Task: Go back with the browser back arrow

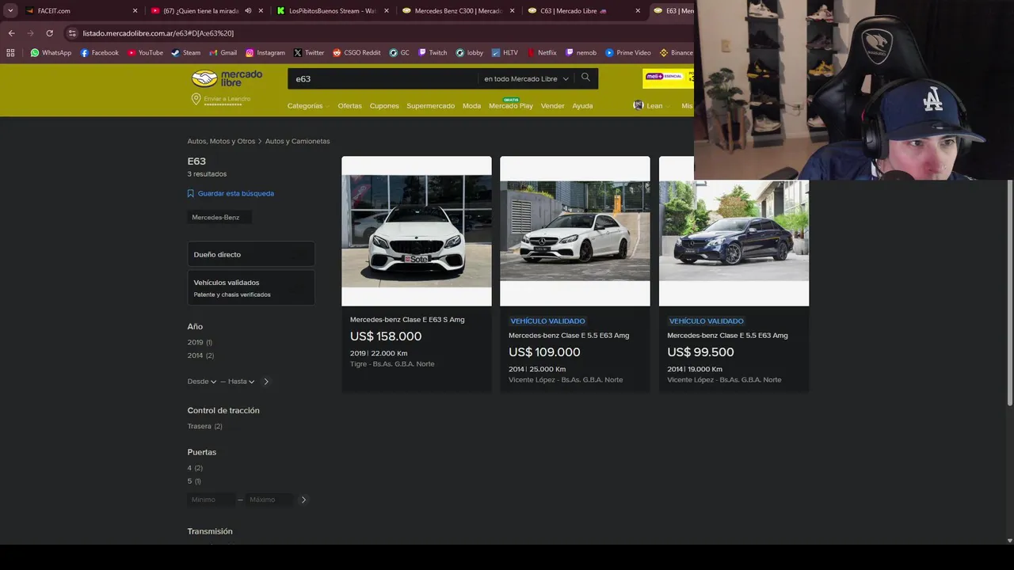Action: 11,33
